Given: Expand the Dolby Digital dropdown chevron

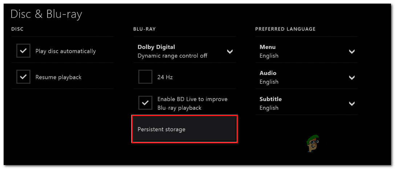Looking at the screenshot, I should pos(230,51).
